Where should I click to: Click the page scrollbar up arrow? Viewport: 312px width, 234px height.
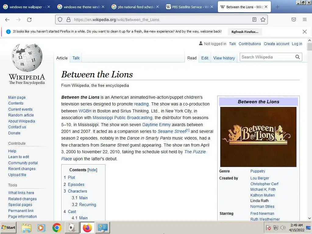coord(310,41)
